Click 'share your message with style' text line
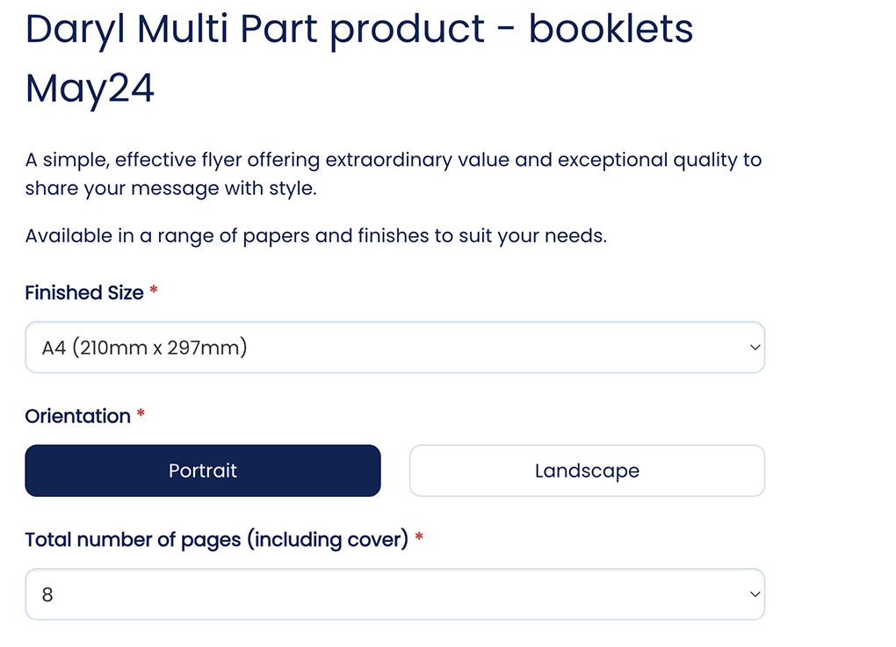This screenshot has height=647, width=896. coord(170,189)
